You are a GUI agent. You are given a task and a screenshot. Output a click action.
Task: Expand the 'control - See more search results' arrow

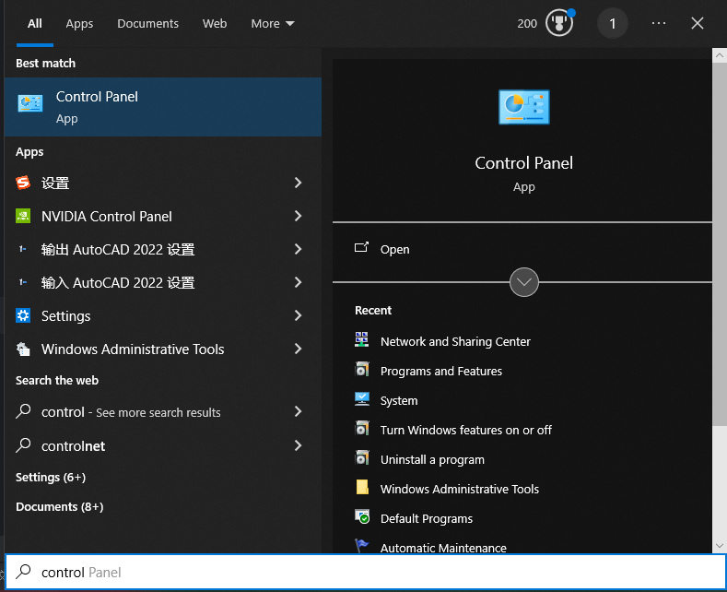[299, 411]
